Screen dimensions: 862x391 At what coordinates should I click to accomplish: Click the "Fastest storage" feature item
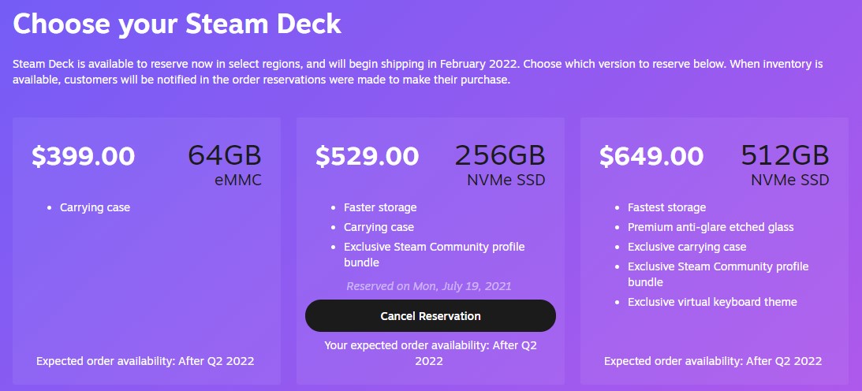pyautogui.click(x=666, y=207)
